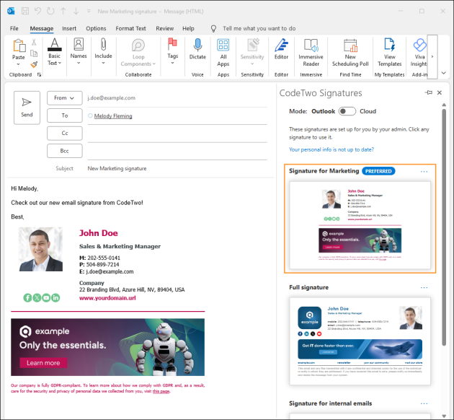454x420 pixels.
Task: Open Basic Text formatting group
Action: (x=55, y=52)
